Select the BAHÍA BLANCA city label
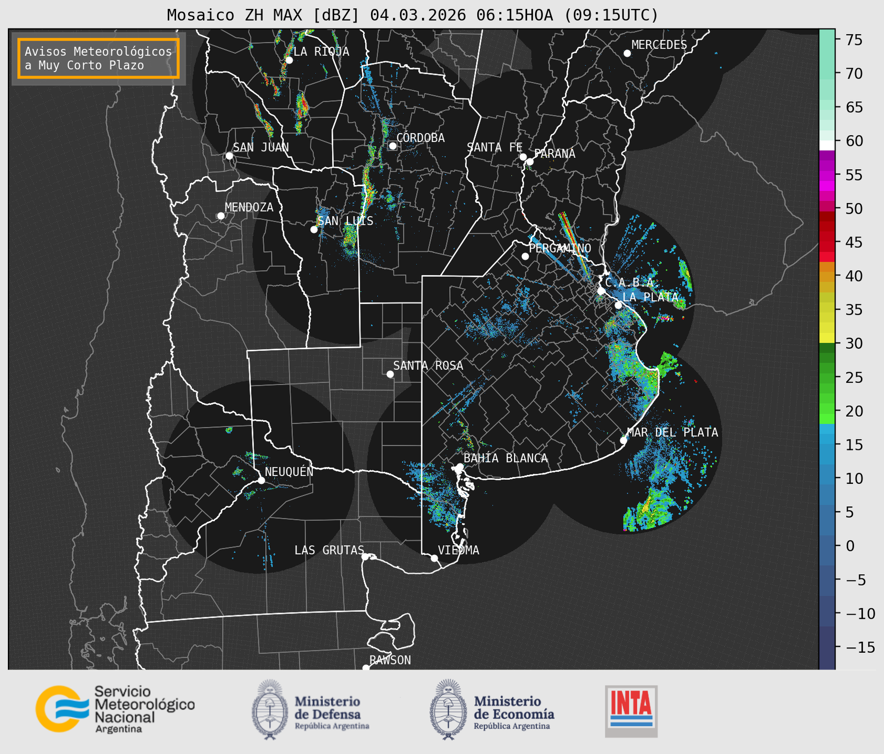The height and width of the screenshot is (754, 884). click(x=506, y=458)
